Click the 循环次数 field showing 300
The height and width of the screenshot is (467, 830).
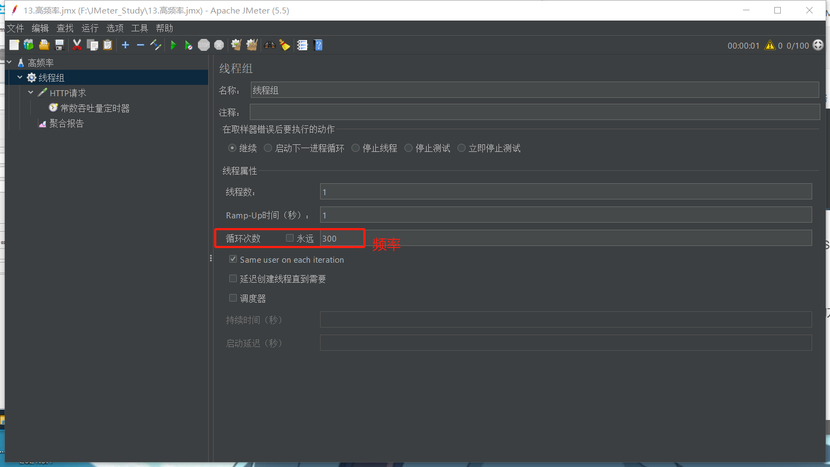click(566, 238)
